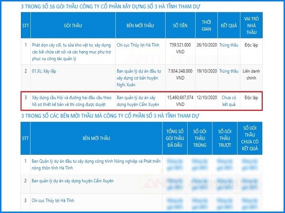Click the 'TỔNG SỐ GÓI THẦU ĐÃ ĐẤU' header
Image resolution: width=285 pixels, height=213 pixels.
pyautogui.click(x=175, y=138)
